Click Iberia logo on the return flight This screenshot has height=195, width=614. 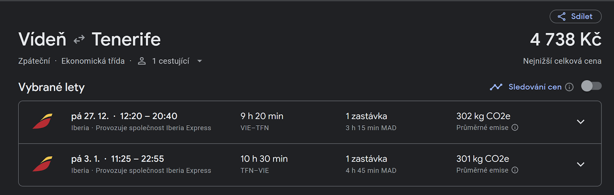[x=43, y=164]
